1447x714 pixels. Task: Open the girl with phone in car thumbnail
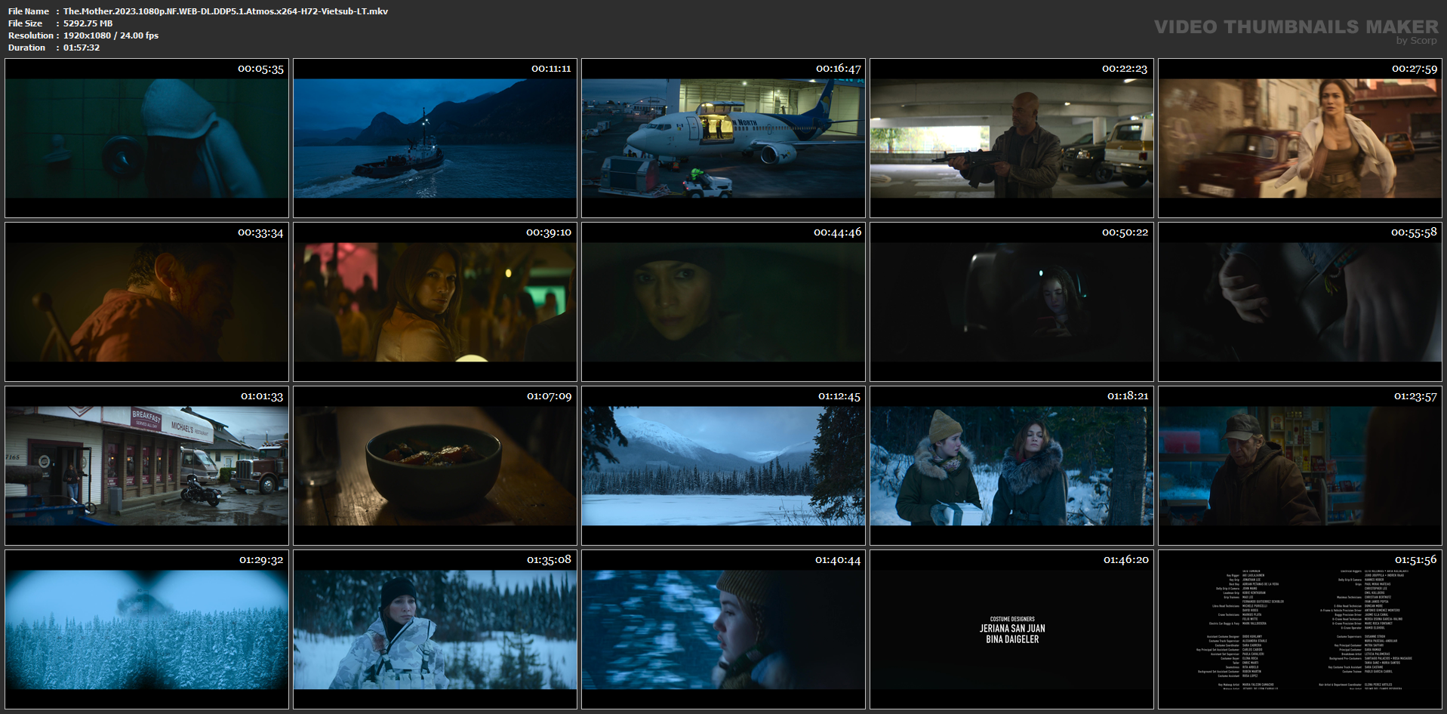tap(1011, 302)
